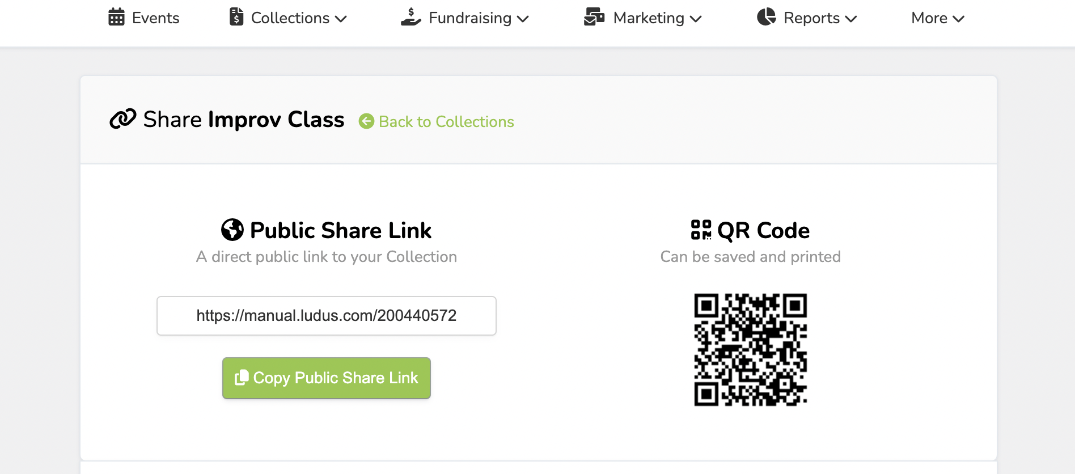Click the Copy Public Share Link button
Image resolution: width=1075 pixels, height=474 pixels.
click(x=326, y=378)
